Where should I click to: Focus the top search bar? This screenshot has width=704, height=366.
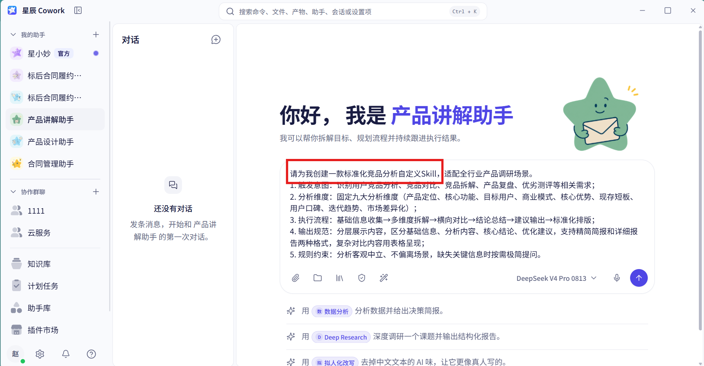pos(353,11)
